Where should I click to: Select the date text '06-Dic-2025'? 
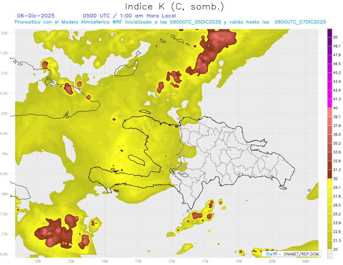36,16
